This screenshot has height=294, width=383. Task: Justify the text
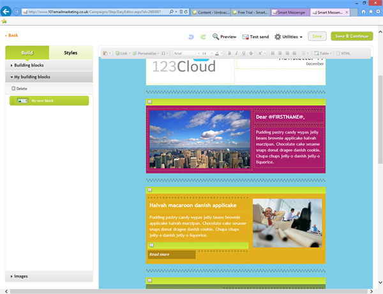click(294, 53)
